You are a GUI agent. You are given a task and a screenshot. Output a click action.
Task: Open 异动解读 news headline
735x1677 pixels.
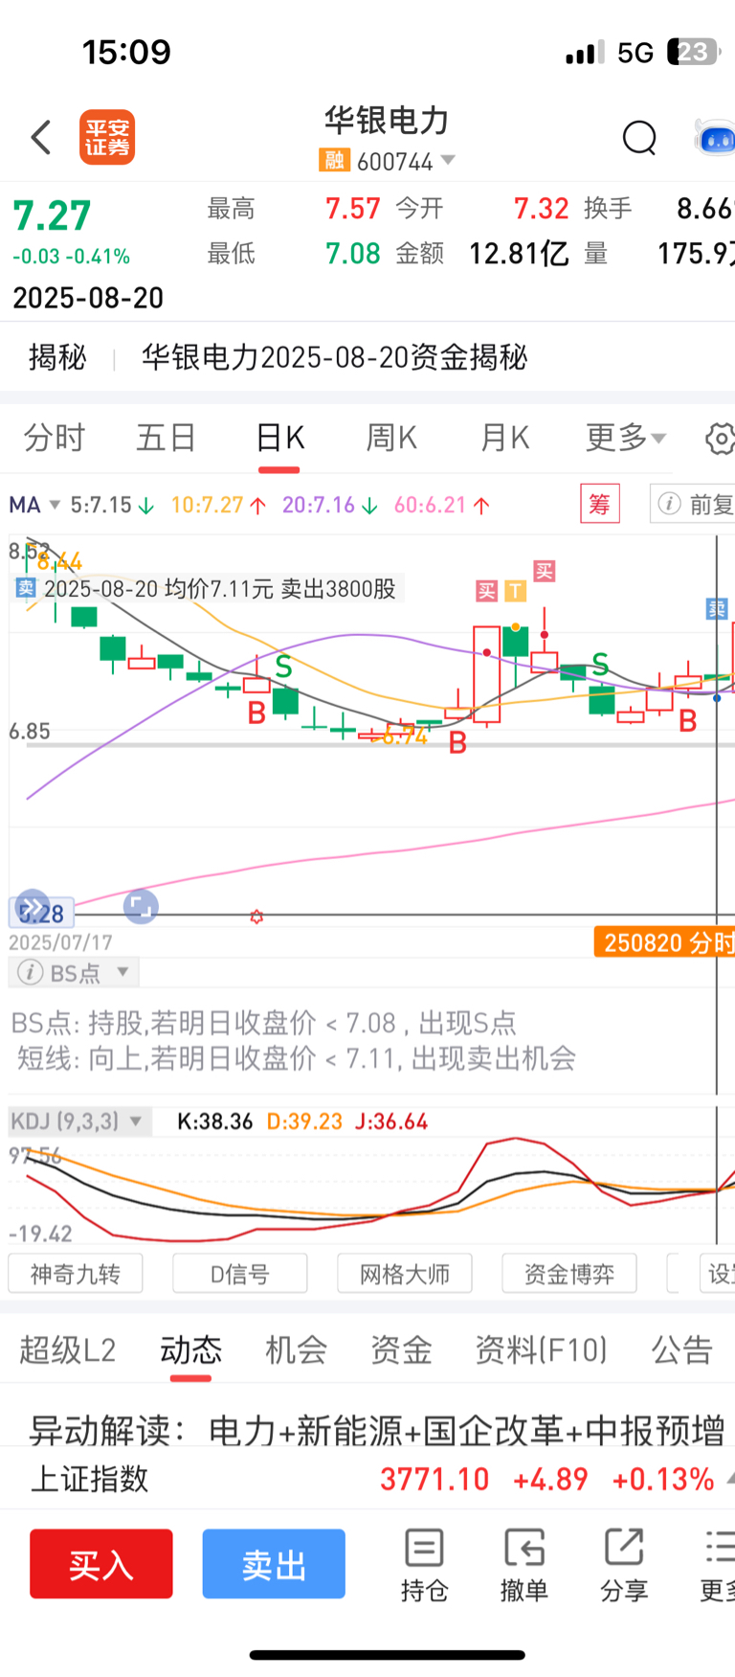pos(377,1431)
